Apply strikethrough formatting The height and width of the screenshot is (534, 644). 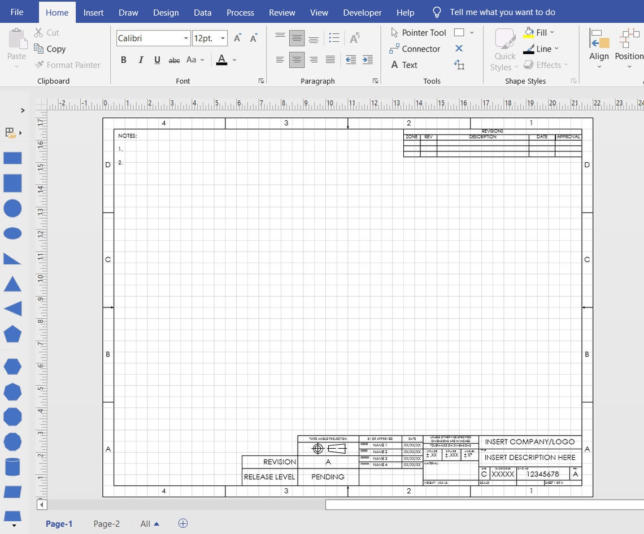174,59
